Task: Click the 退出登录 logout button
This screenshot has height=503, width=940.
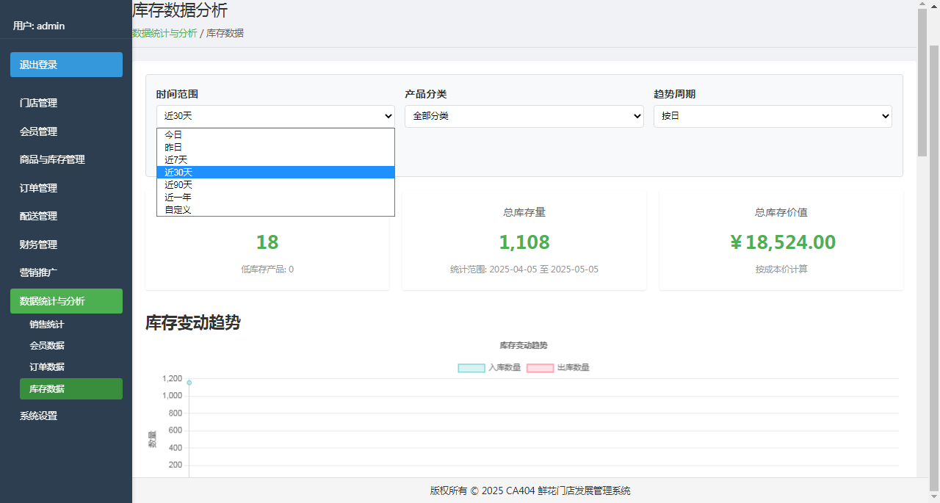Action: coord(66,65)
